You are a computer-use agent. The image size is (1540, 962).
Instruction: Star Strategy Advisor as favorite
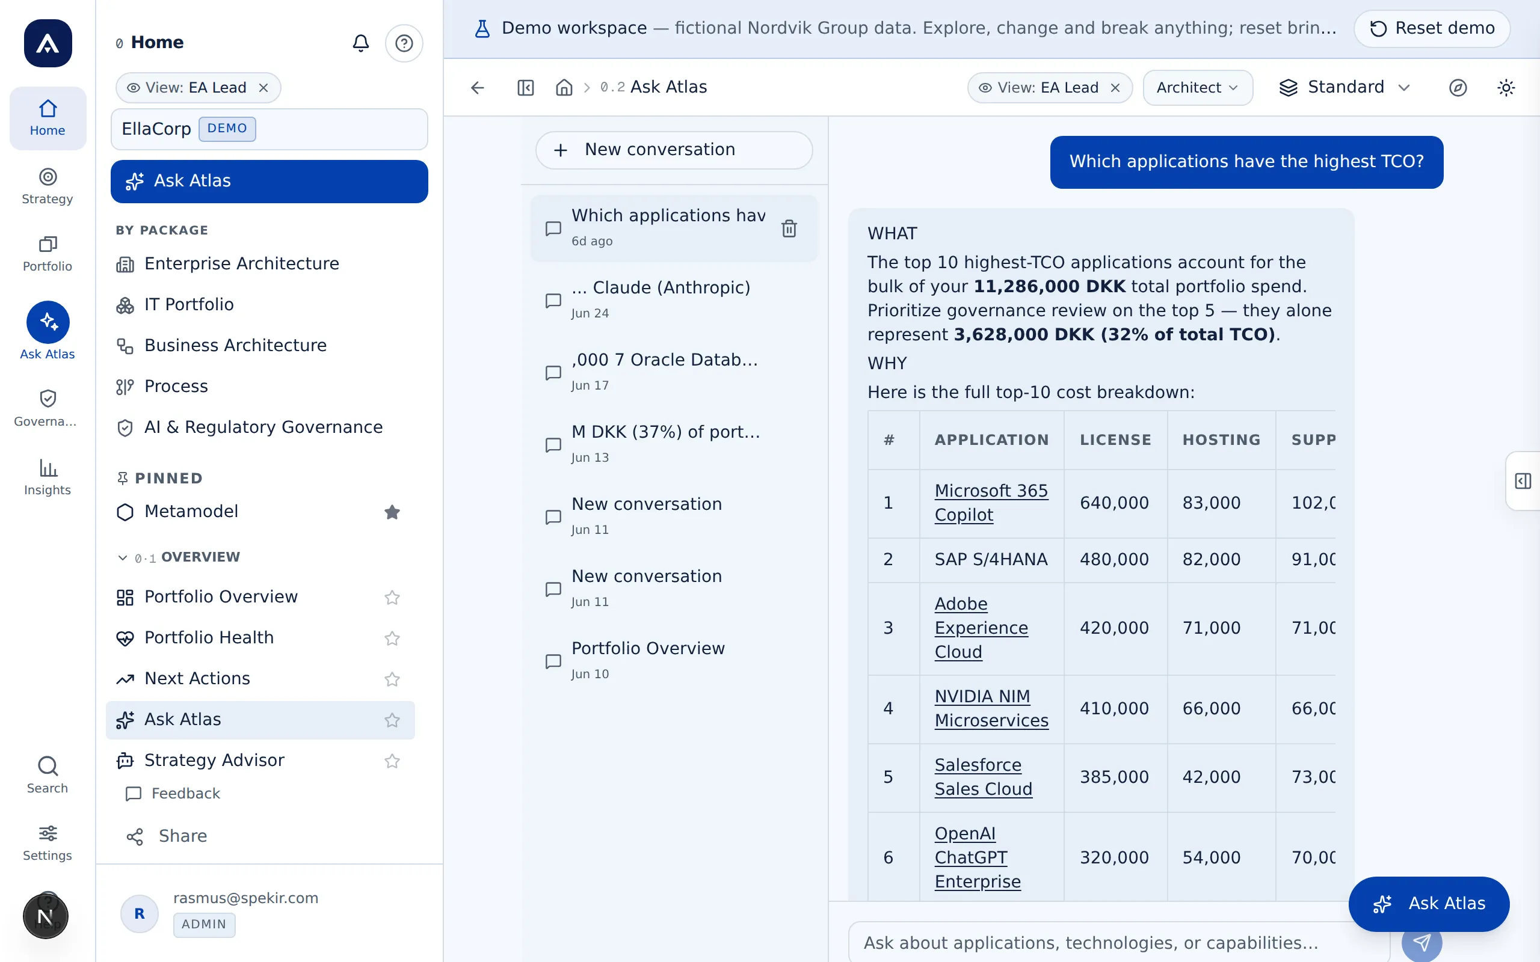392,761
